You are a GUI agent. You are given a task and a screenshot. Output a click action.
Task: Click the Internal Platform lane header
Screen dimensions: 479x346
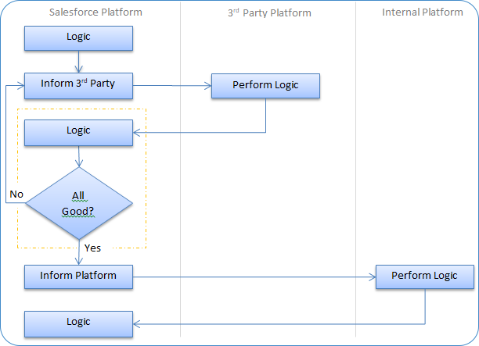click(422, 12)
